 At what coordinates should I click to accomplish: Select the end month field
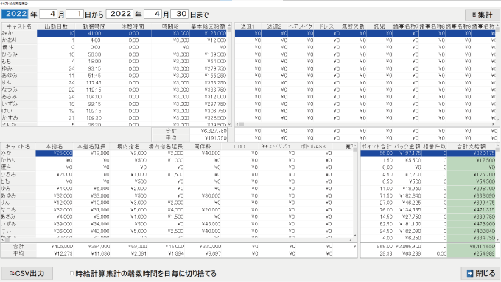tap(153, 14)
